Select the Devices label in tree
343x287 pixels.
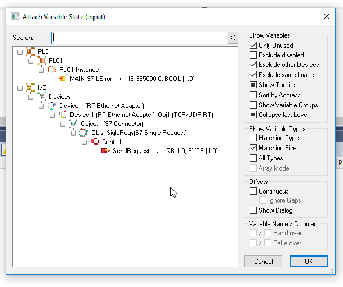60,97
